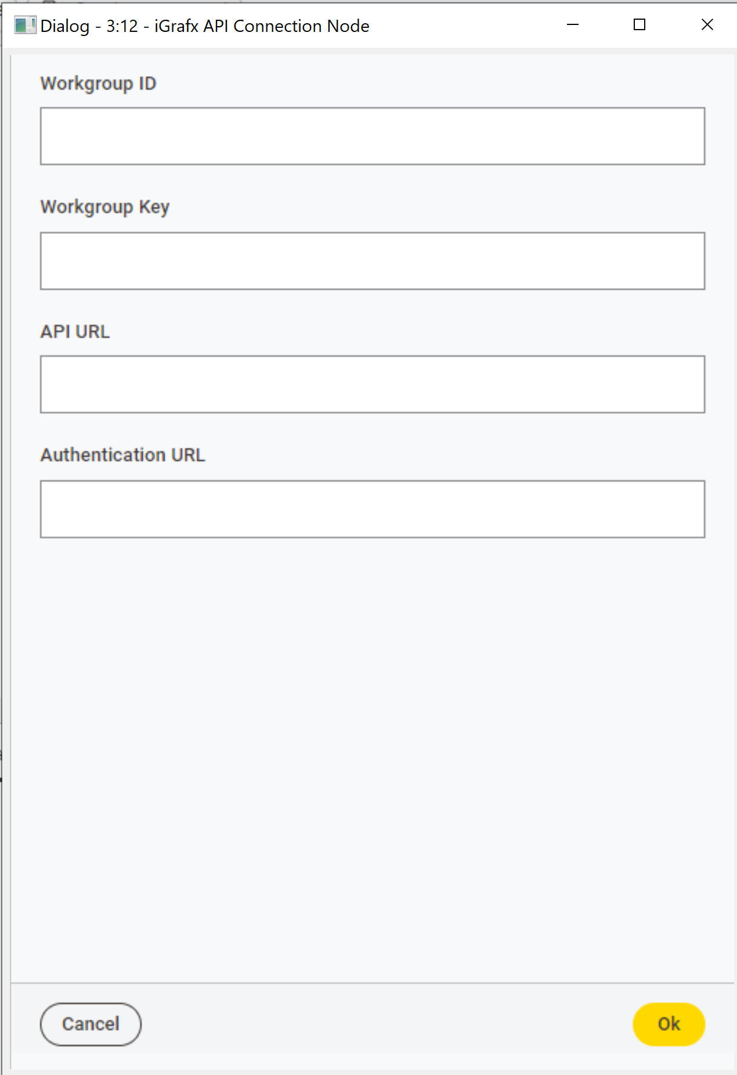Minimize the iGrafx API Connection Node dialog
The width and height of the screenshot is (737, 1075).
(x=573, y=25)
